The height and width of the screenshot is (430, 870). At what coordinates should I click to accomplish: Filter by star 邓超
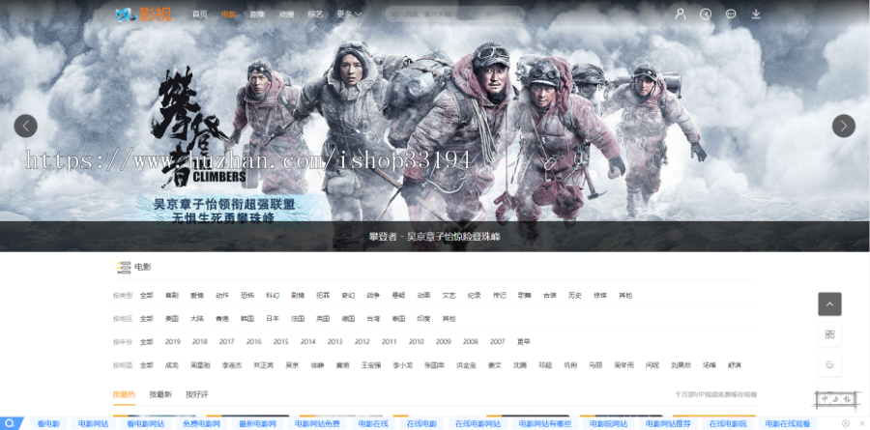coord(544,365)
